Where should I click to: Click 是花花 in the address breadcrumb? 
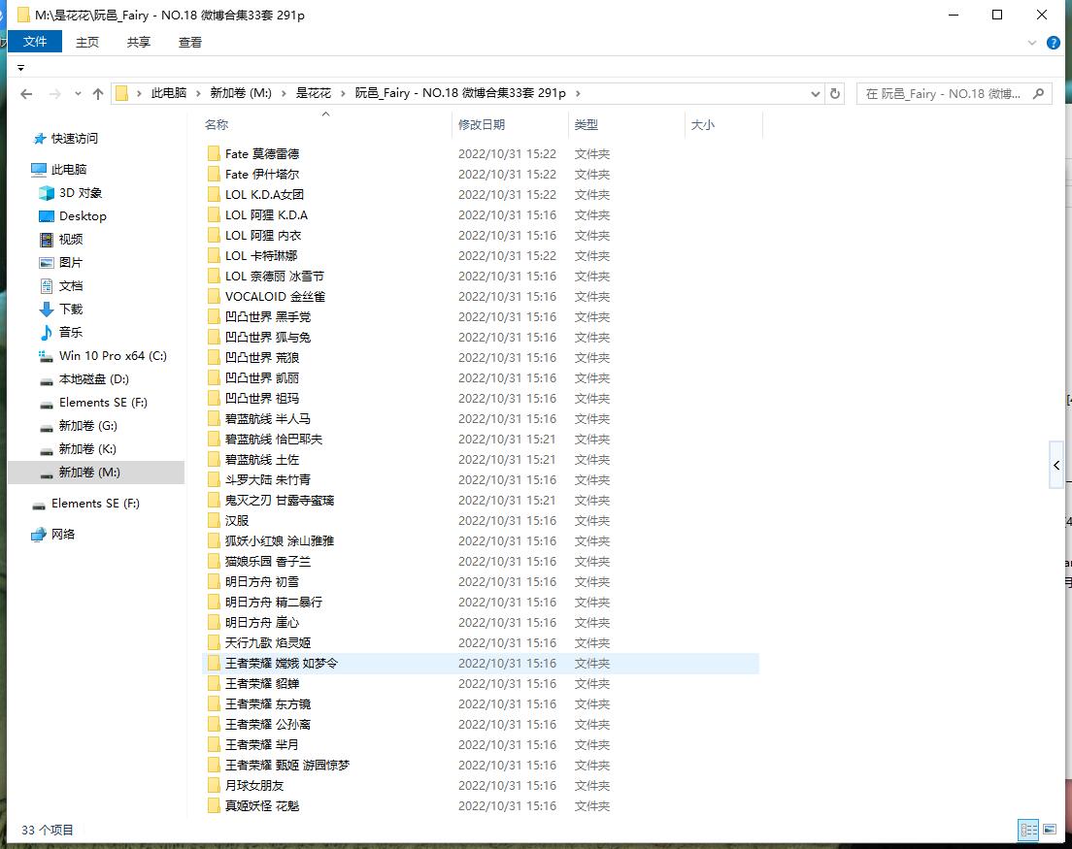point(313,93)
